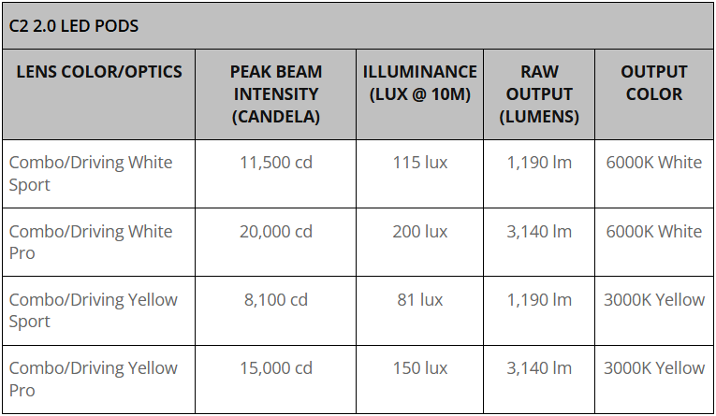Select the Combo/Driving White Pro cell

(91, 242)
